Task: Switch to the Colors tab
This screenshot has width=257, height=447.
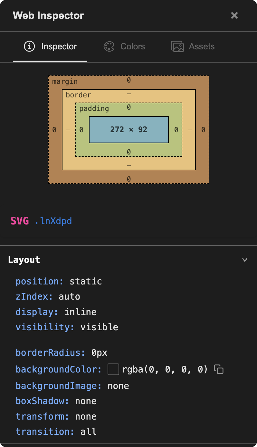Action: [133, 46]
